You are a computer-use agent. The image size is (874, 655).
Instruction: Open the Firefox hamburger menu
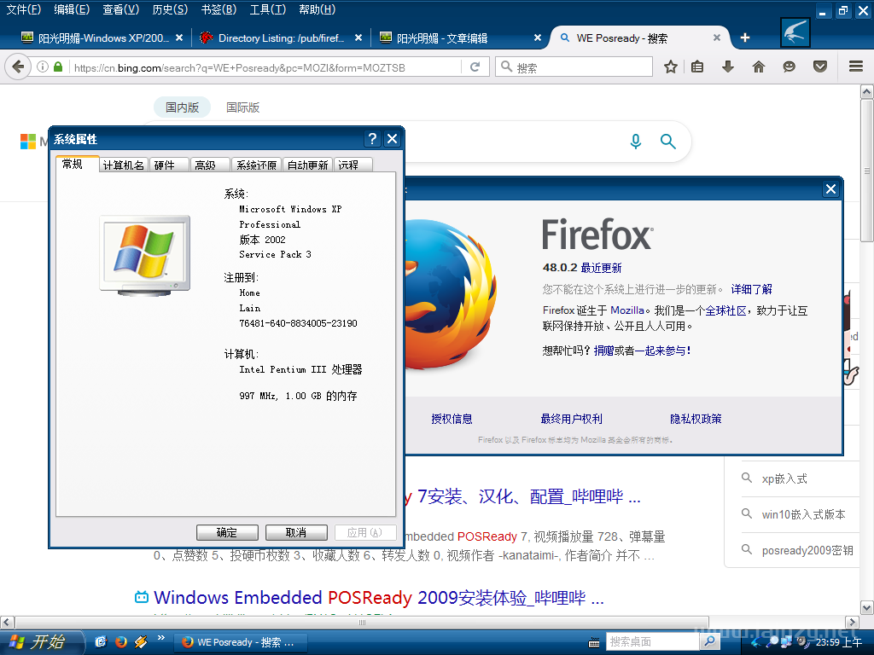[856, 67]
